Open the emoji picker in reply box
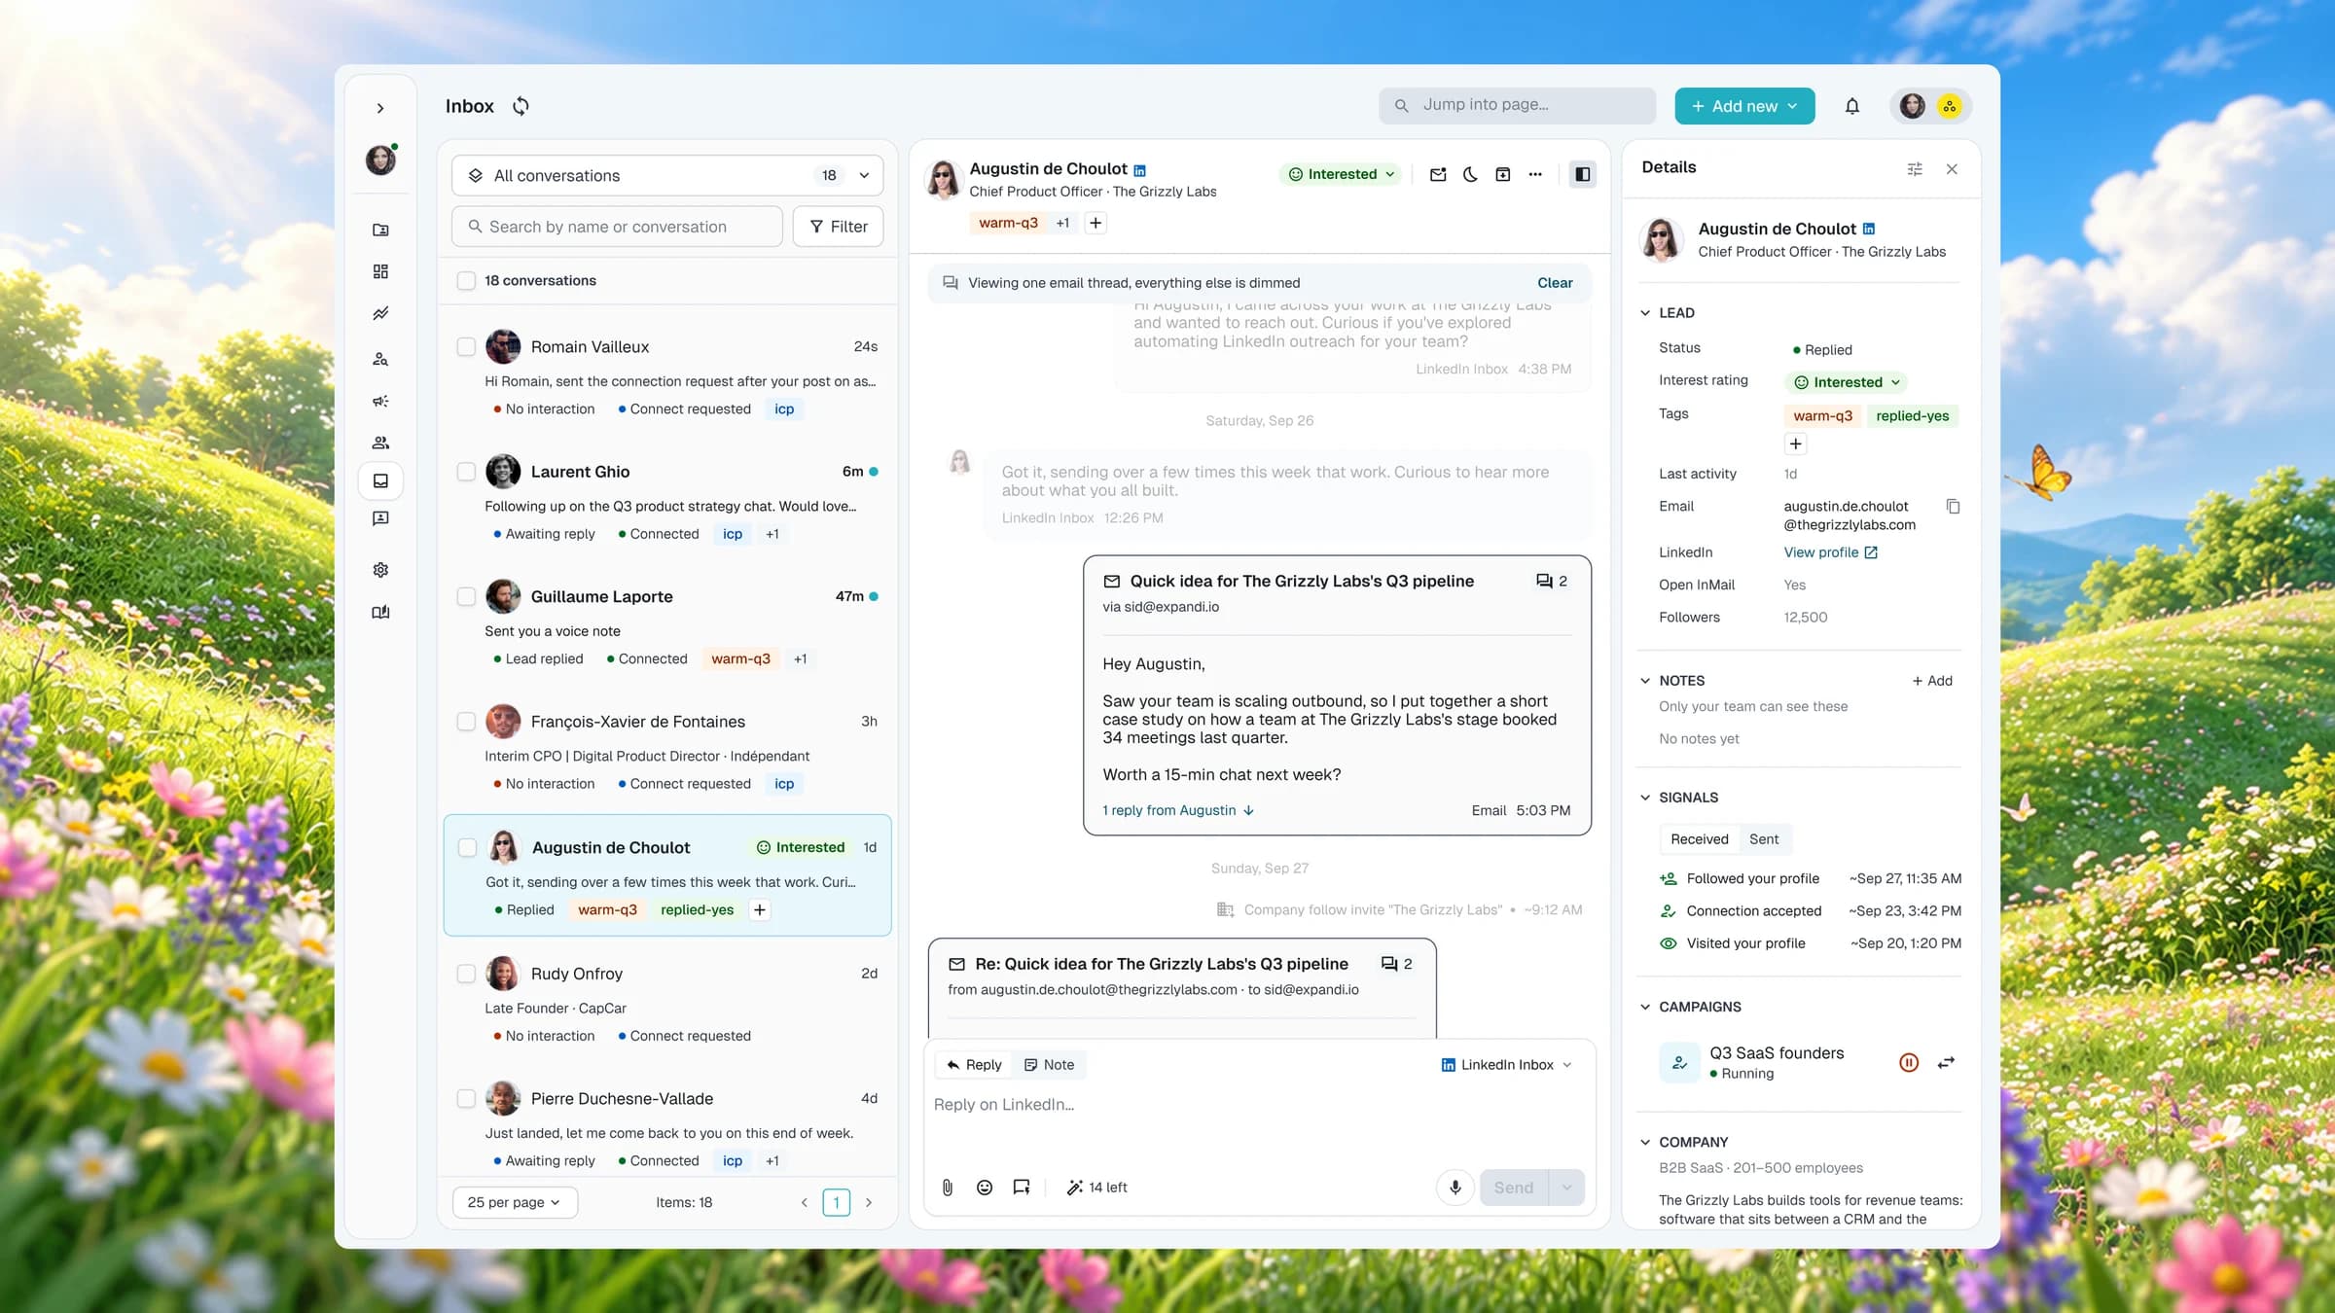Image resolution: width=2335 pixels, height=1313 pixels. point(985,1187)
